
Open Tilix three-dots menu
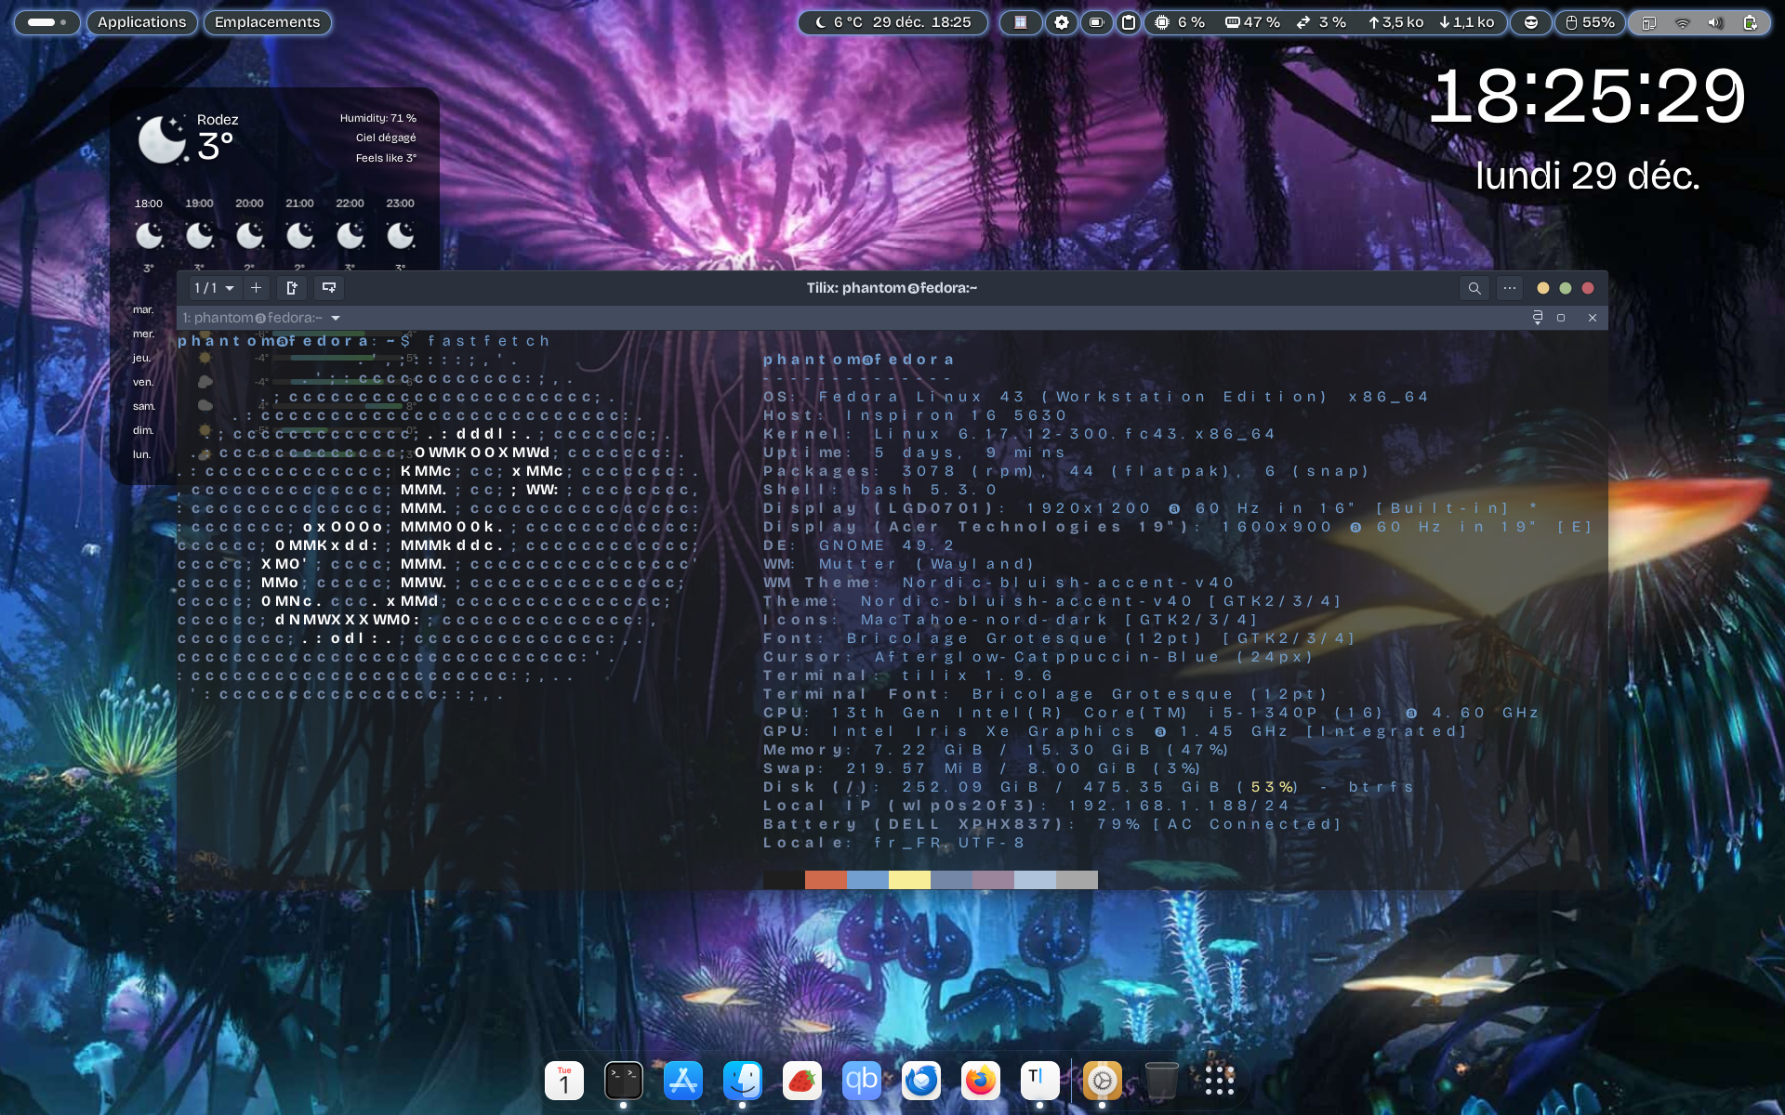point(1509,288)
